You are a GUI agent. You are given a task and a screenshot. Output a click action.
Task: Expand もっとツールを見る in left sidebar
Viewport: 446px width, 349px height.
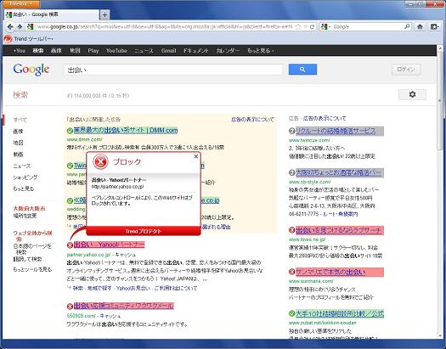point(32,269)
